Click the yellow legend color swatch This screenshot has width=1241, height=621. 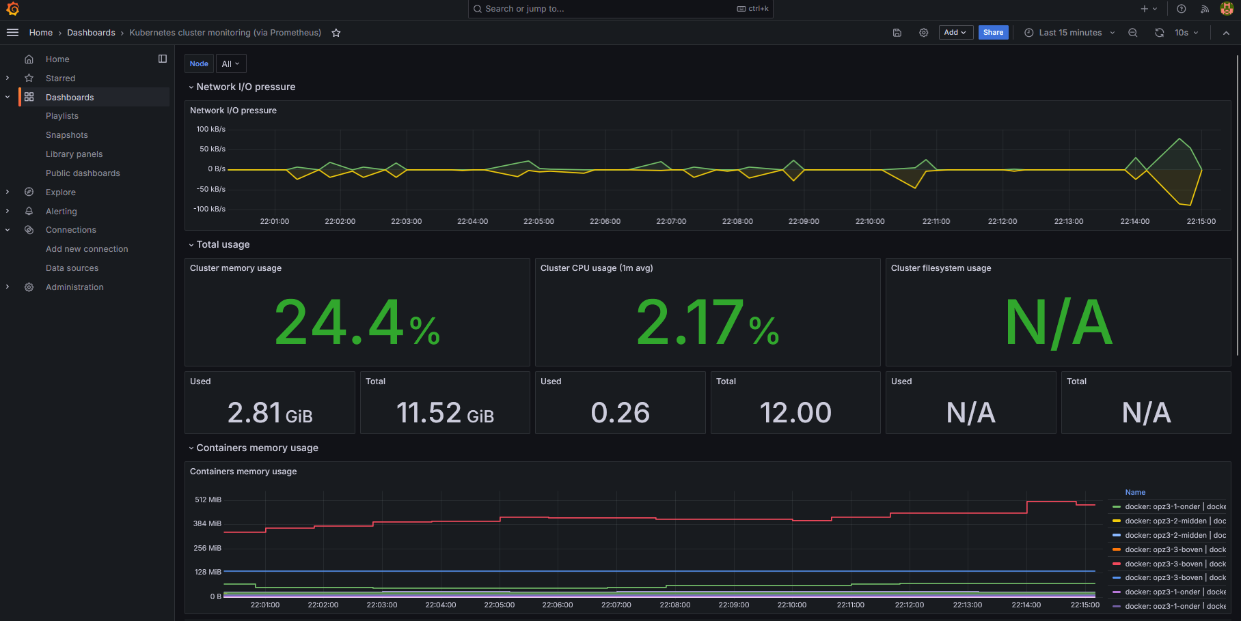pyautogui.click(x=1117, y=521)
